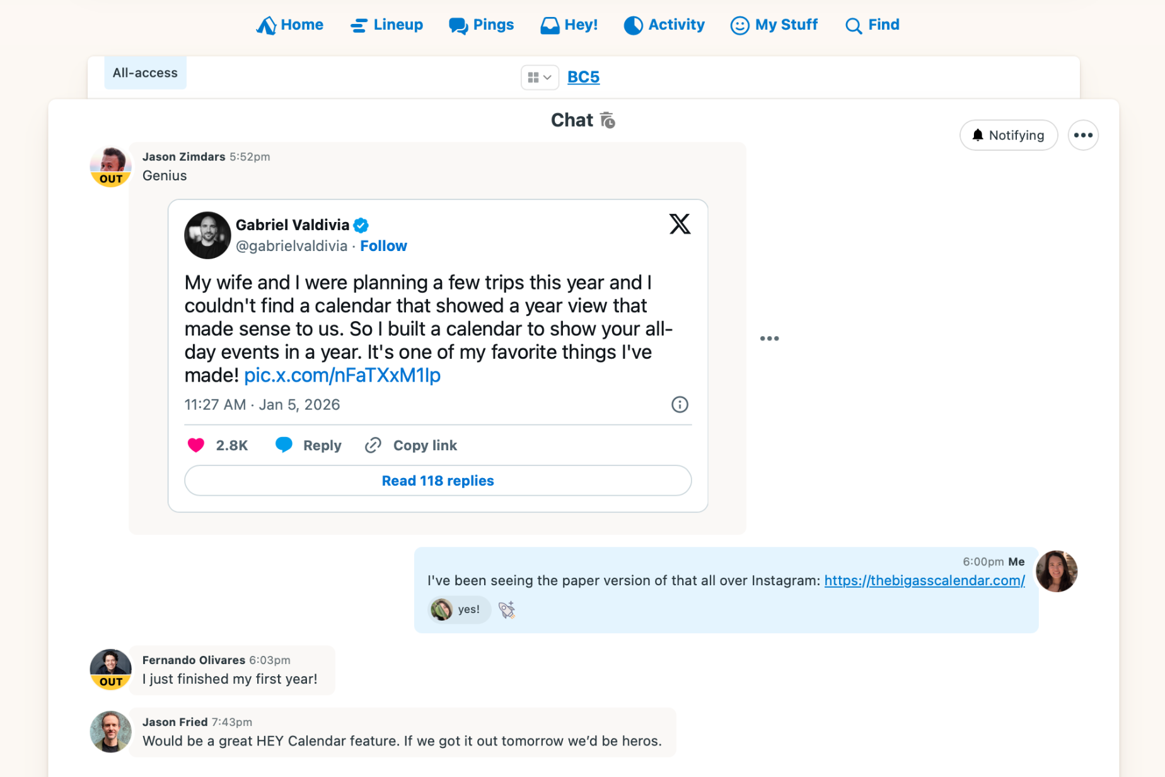The image size is (1165, 777).
Task: Open the chat options ellipsis menu
Action: click(x=1083, y=135)
